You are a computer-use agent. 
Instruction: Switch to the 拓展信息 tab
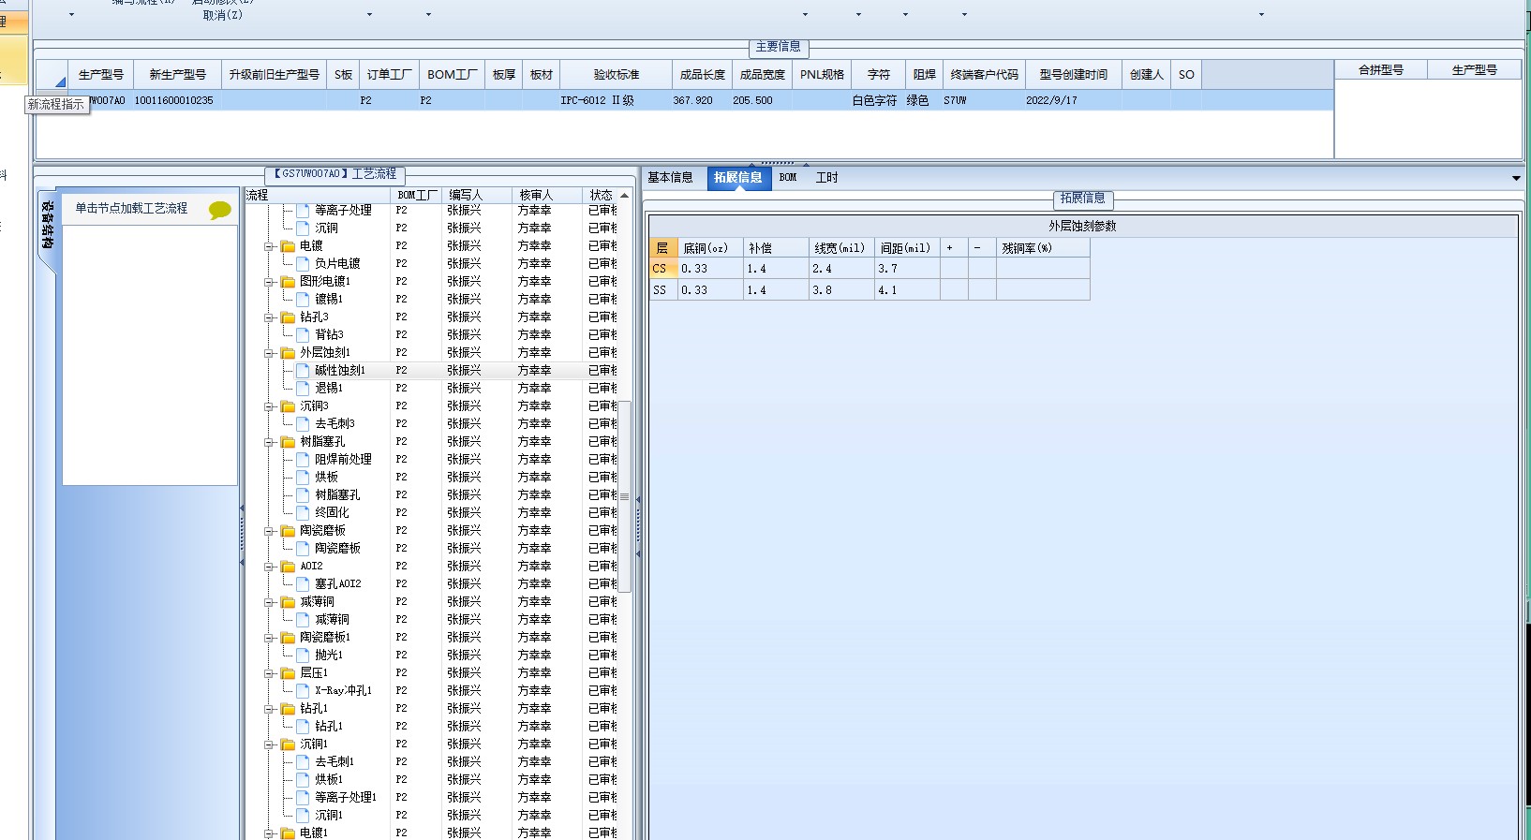[738, 177]
